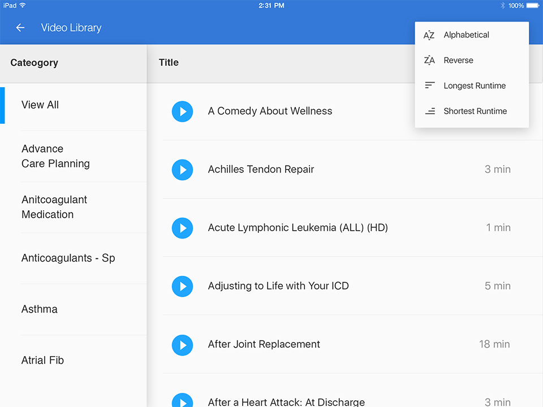Screen dimensions: 543x407
Task: Play the After Joint Replacement video
Action: [x=182, y=344]
